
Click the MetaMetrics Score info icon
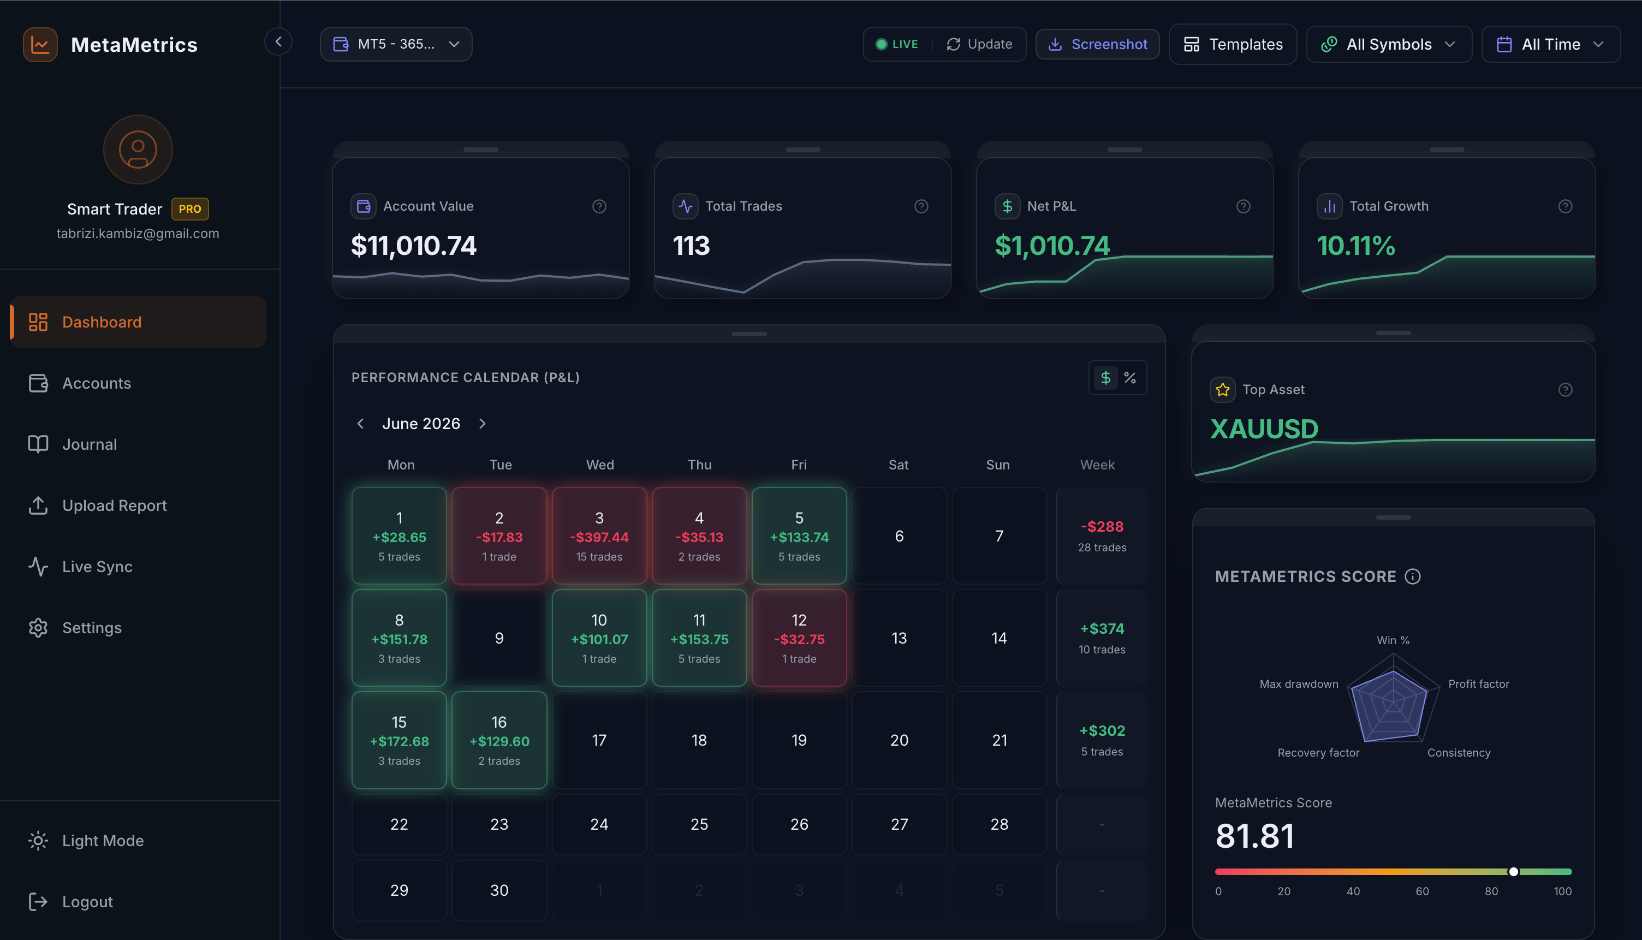click(1413, 576)
